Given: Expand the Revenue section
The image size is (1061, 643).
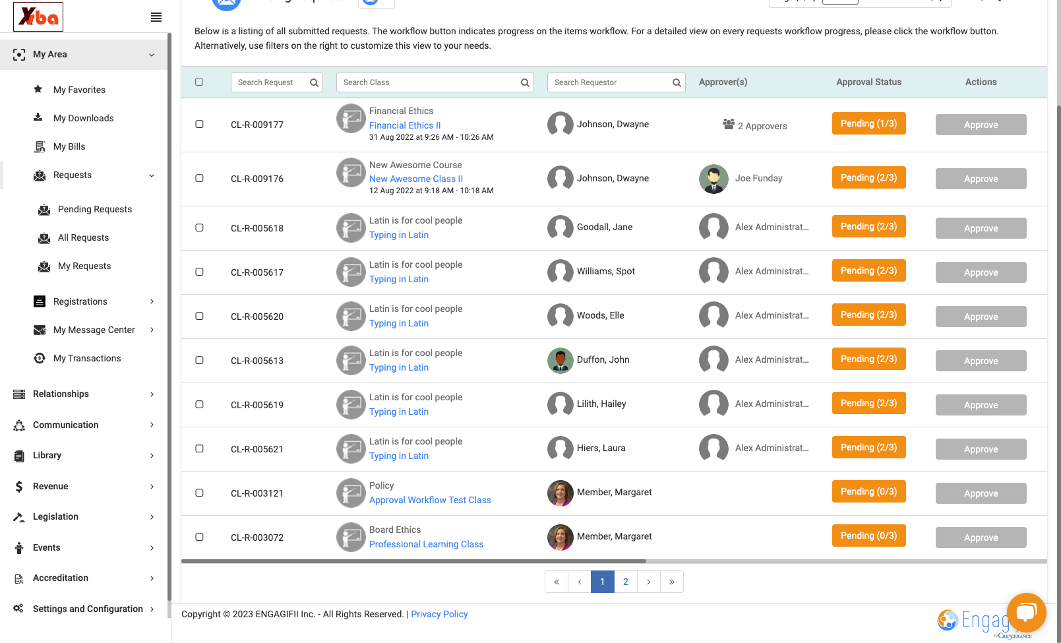Looking at the screenshot, I should [x=152, y=487].
